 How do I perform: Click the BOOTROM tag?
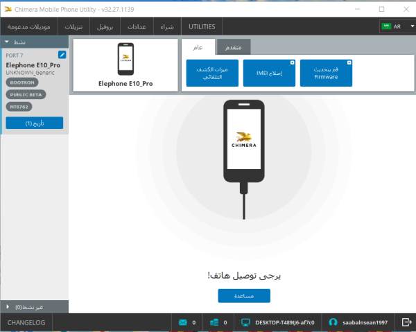pyautogui.click(x=22, y=82)
